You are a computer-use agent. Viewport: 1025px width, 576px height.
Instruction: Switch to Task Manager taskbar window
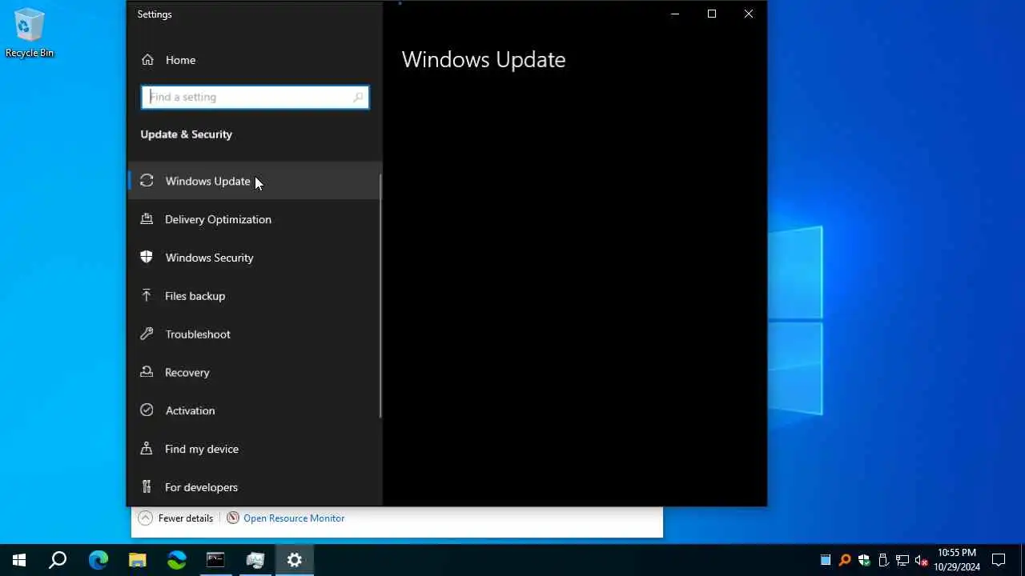tap(255, 560)
